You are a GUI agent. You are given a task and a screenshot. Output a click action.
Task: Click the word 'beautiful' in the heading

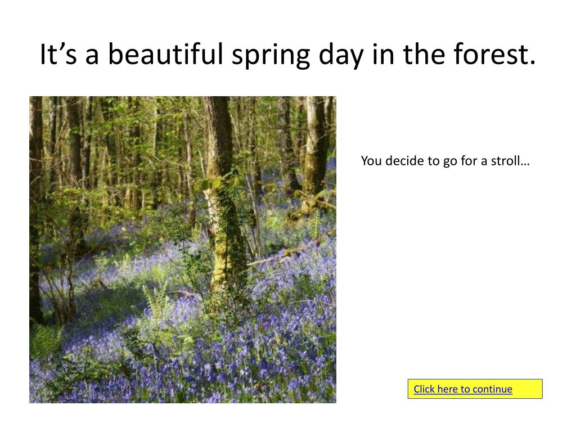165,55
